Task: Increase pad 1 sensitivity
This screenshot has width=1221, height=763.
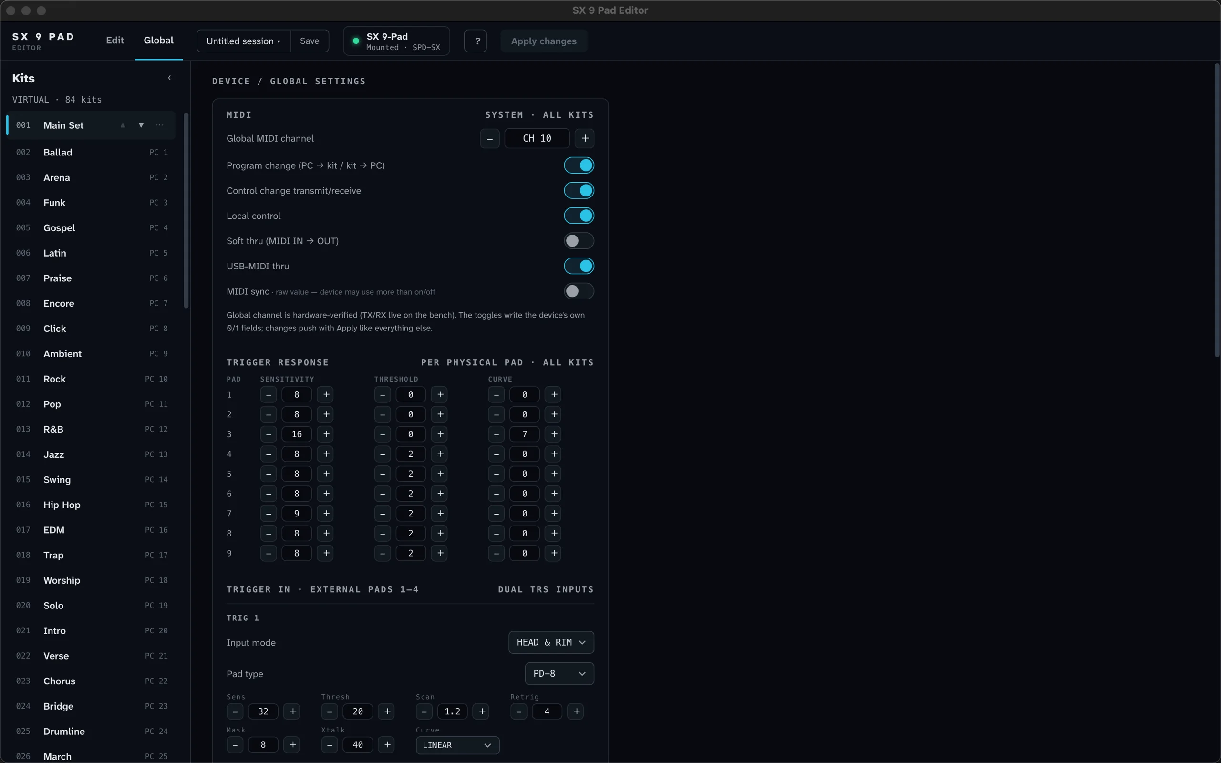Action: click(x=326, y=394)
